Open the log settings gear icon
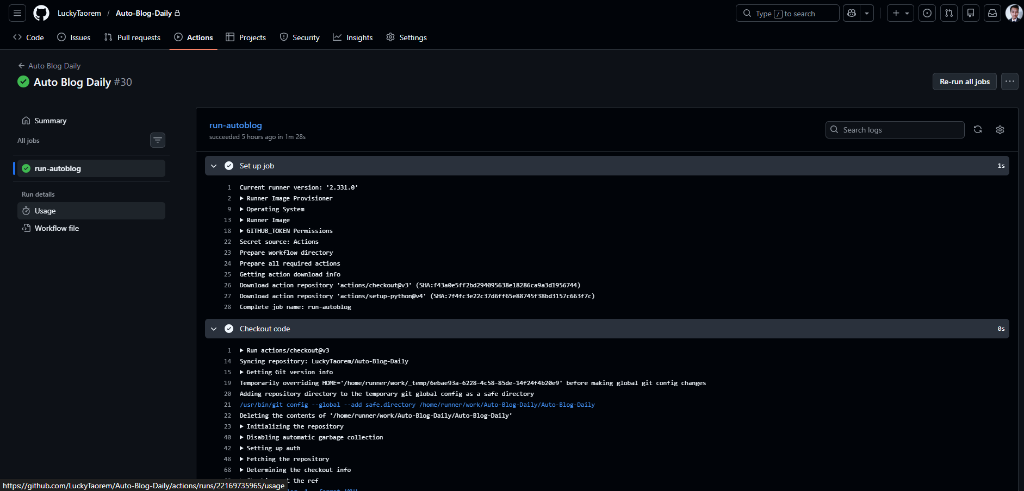 coord(1000,130)
